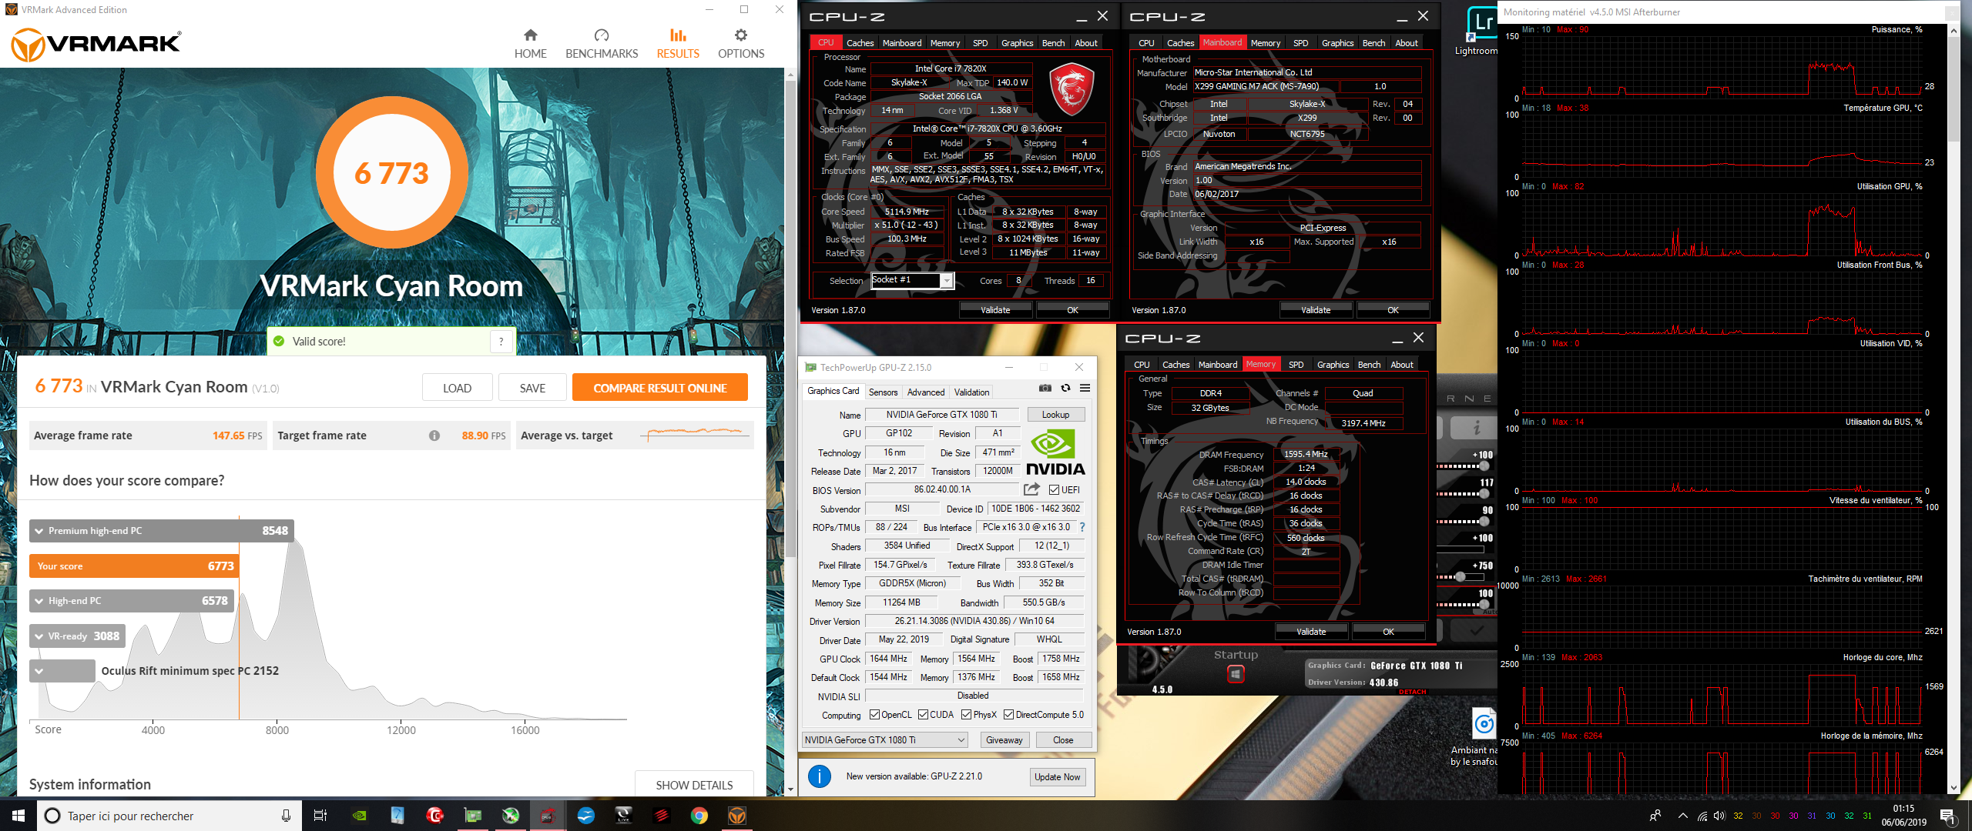This screenshot has width=1972, height=831.
Task: Expand the VR-ready comparison row
Action: click(x=39, y=636)
